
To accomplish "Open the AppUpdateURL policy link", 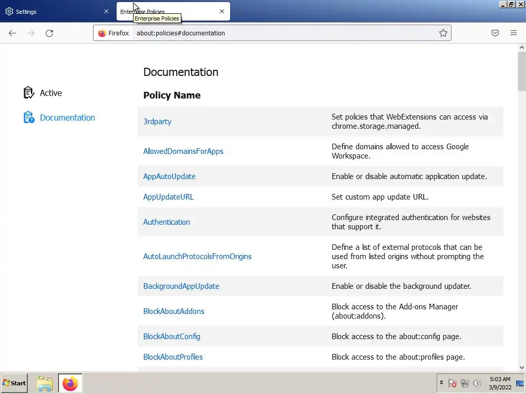I will [x=168, y=197].
